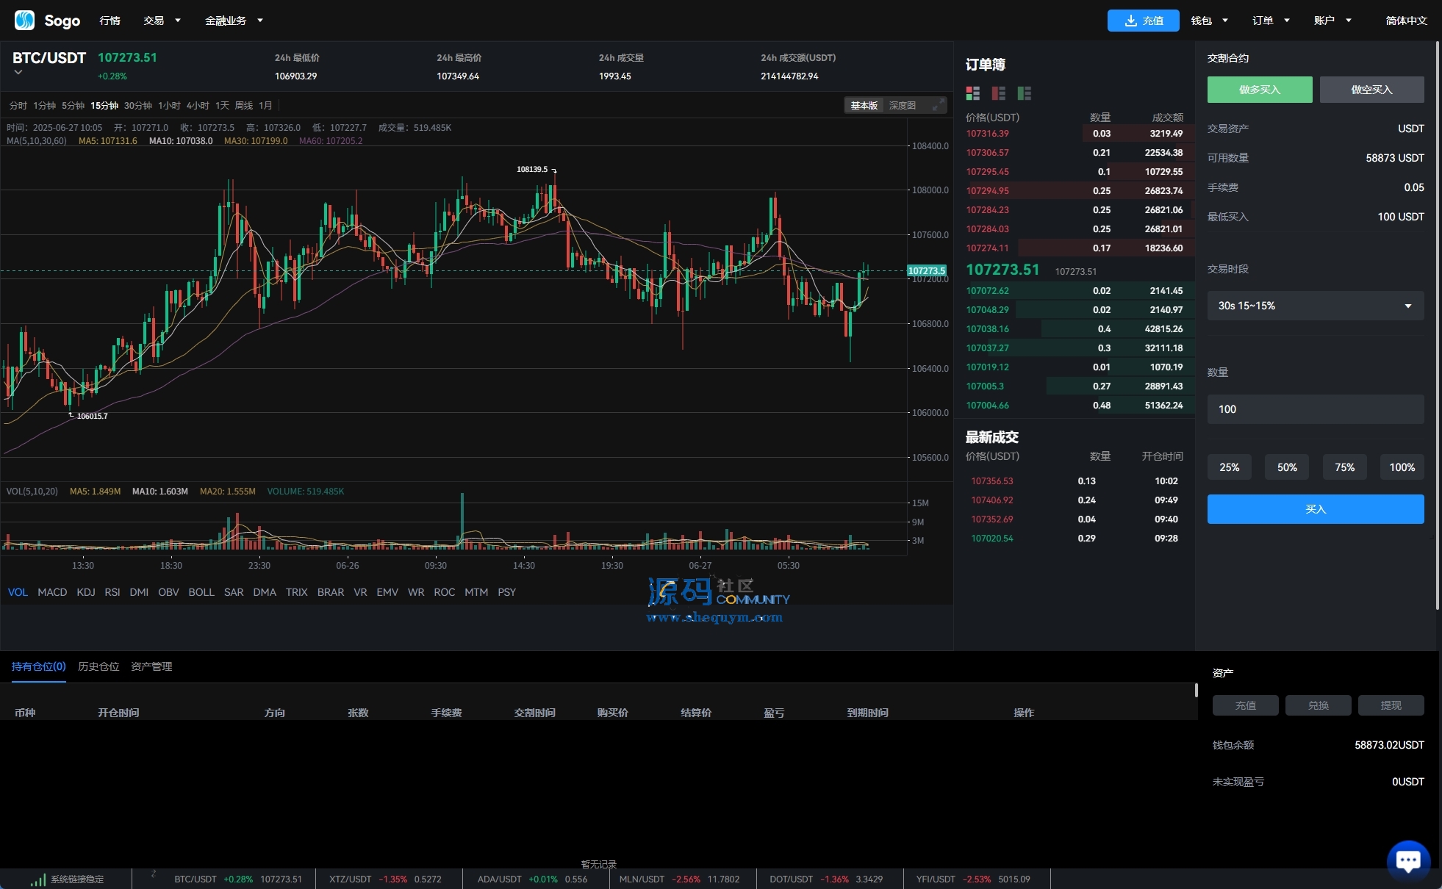Expand the 钱包 wallet menu
The image size is (1442, 889).
click(x=1209, y=21)
